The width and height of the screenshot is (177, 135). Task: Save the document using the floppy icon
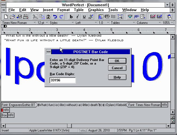pyautogui.click(x=19, y=17)
